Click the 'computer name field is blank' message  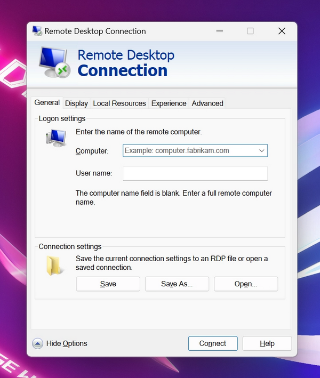pos(174,198)
